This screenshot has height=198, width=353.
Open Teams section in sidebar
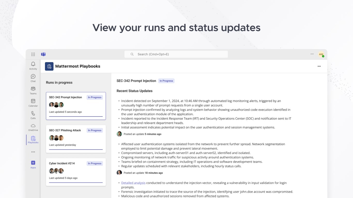click(x=33, y=90)
